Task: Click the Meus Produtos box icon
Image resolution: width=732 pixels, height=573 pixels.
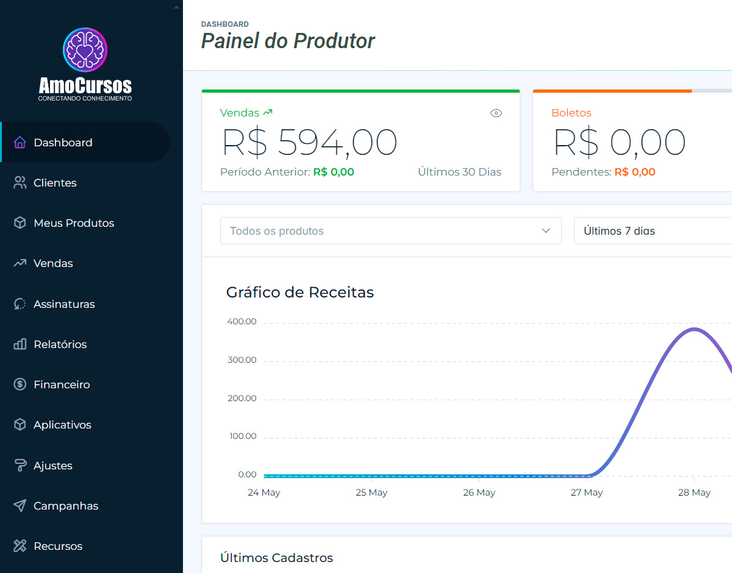Action: click(20, 223)
